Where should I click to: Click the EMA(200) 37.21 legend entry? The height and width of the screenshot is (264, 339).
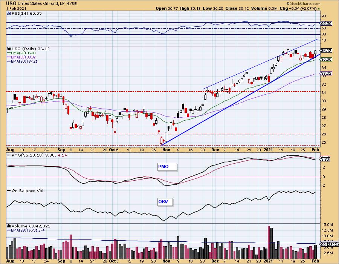[24, 61]
